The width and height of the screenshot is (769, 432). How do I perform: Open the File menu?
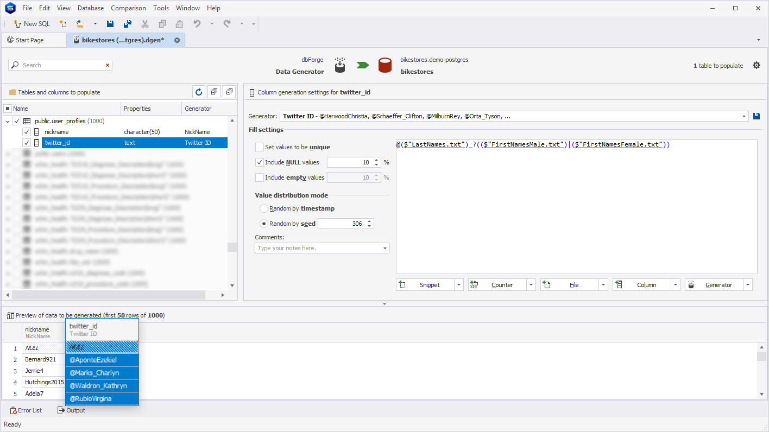tap(27, 8)
